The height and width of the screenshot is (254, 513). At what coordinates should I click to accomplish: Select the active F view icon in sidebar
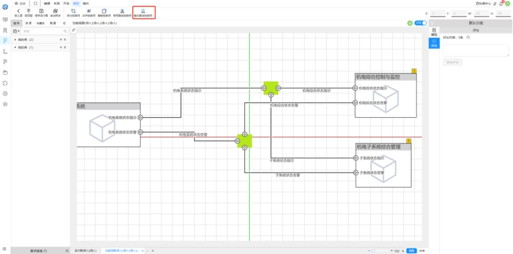tap(5, 41)
